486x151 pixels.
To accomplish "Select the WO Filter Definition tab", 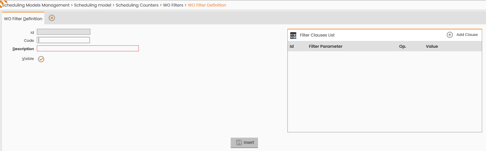I will point(23,19).
